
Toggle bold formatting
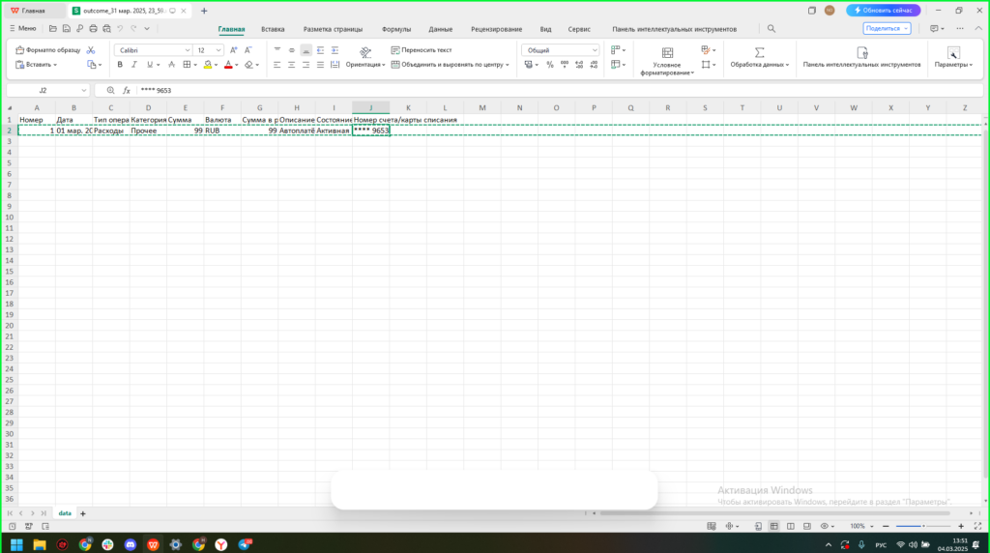pos(120,65)
